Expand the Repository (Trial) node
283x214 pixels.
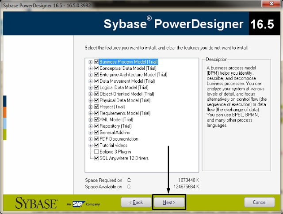point(90,126)
